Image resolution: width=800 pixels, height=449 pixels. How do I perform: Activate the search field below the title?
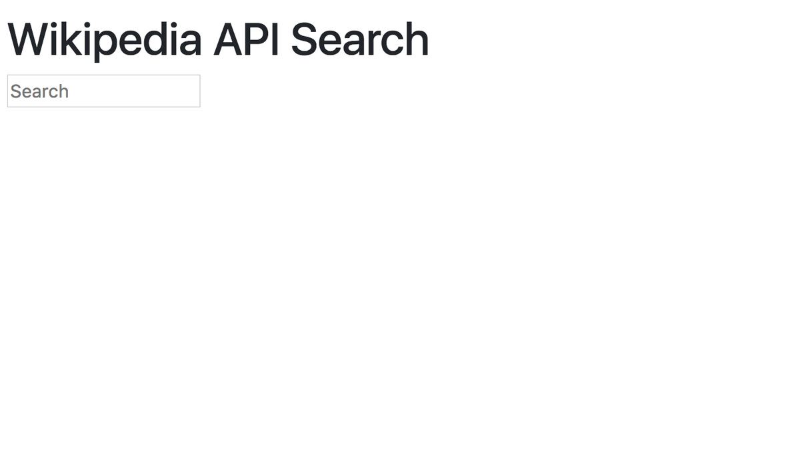(x=103, y=91)
